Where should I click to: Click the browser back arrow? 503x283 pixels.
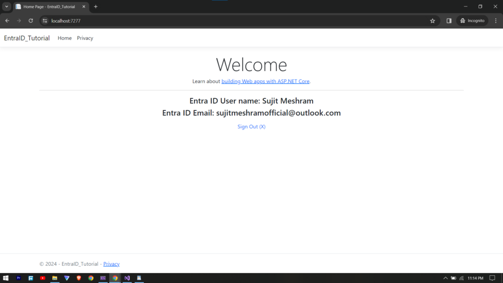(x=7, y=21)
